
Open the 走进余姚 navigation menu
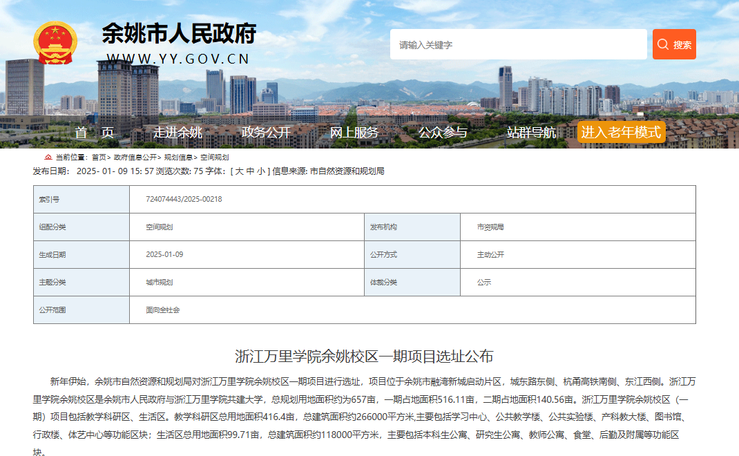click(177, 133)
